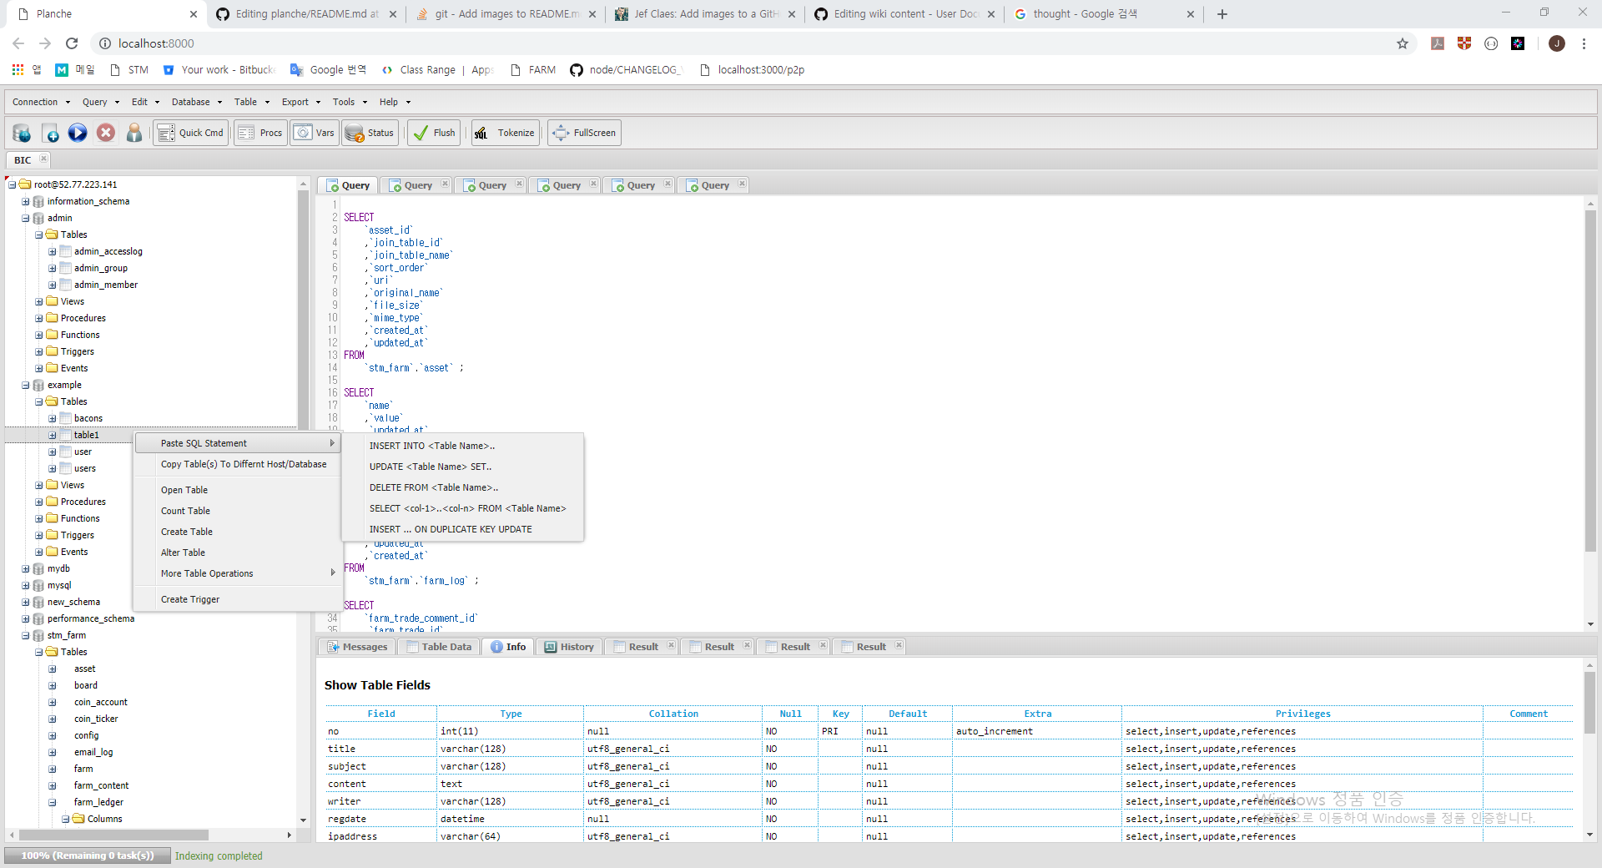Expand admin_accesslog table node
The width and height of the screenshot is (1602, 868).
point(53,251)
